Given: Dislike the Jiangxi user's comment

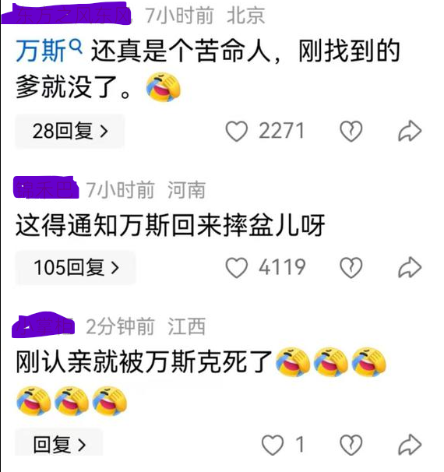Looking at the screenshot, I should 351,445.
